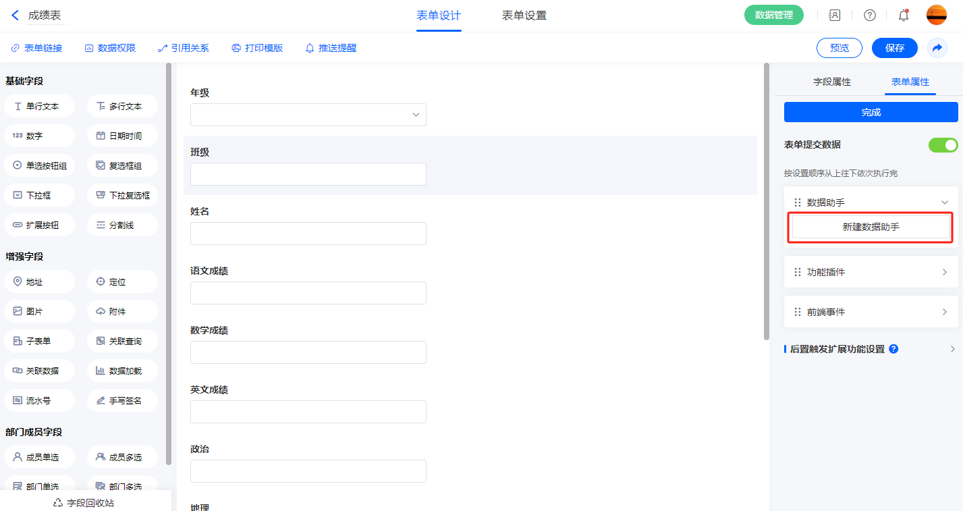This screenshot has height=511, width=963.
Task: Expand the 前端事件 section
Action: click(x=945, y=312)
